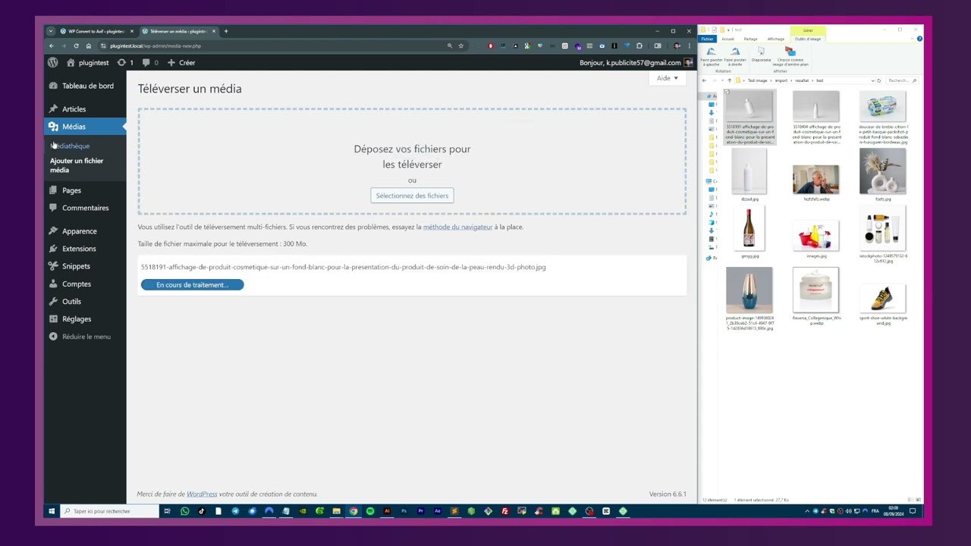Open Réglages in the sidebar
The width and height of the screenshot is (971, 546).
(85, 319)
